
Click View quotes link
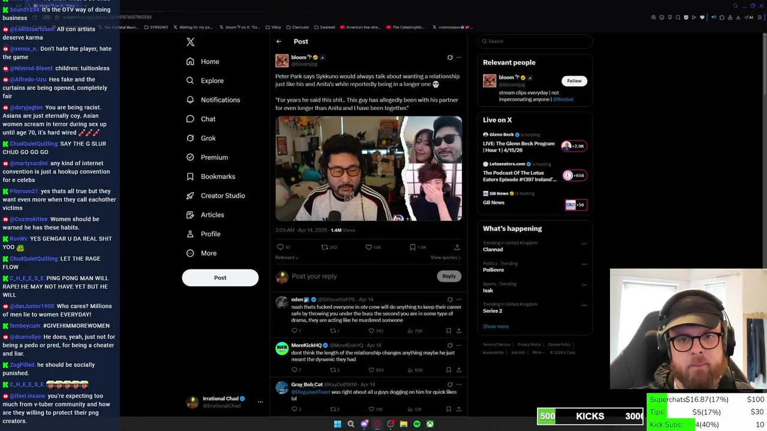445,258
